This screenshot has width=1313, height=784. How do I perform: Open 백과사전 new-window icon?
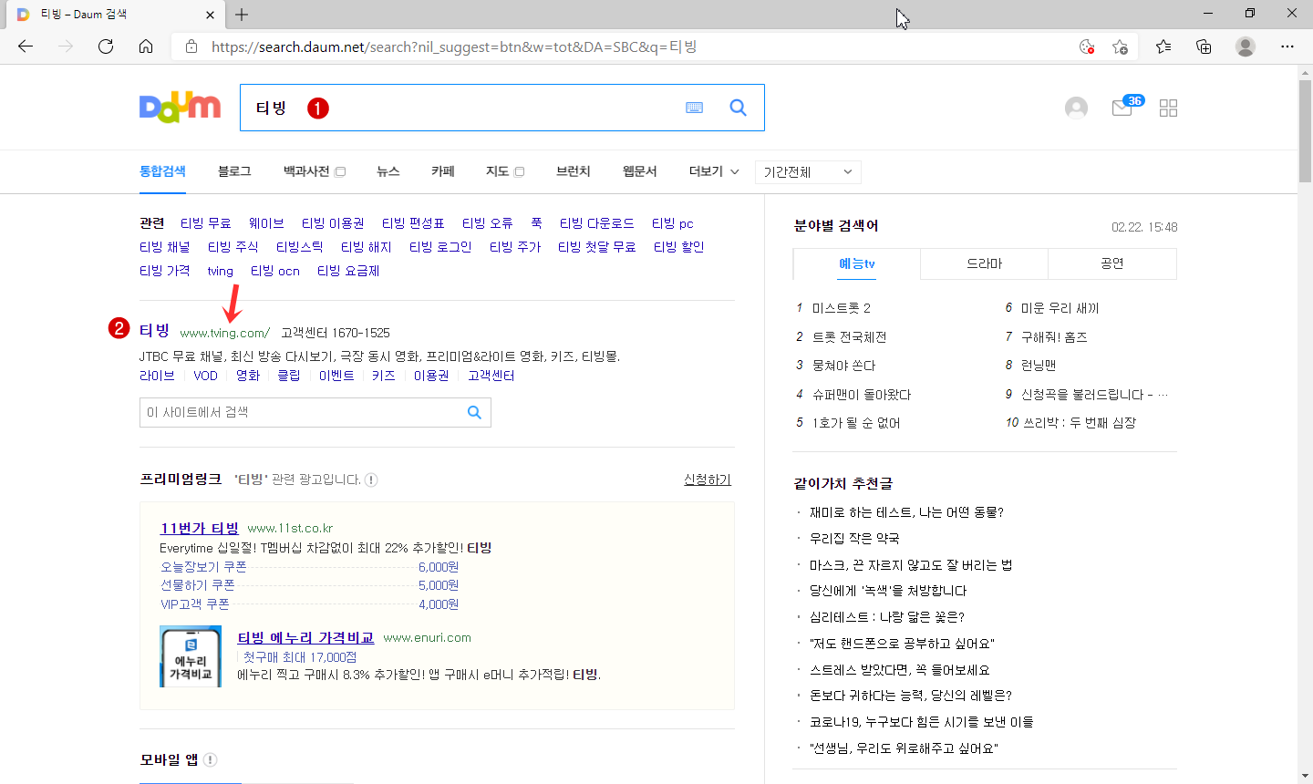[x=340, y=171]
